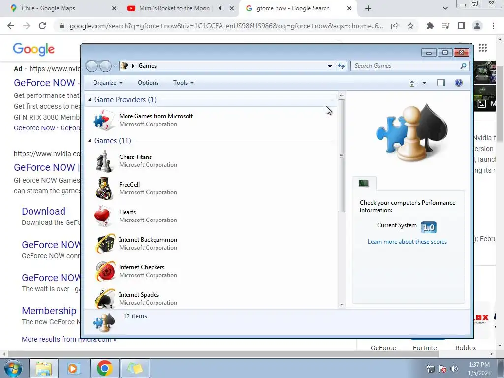504x378 pixels.
Task: Click the Current System 1.0 score badge
Action: pyautogui.click(x=429, y=227)
